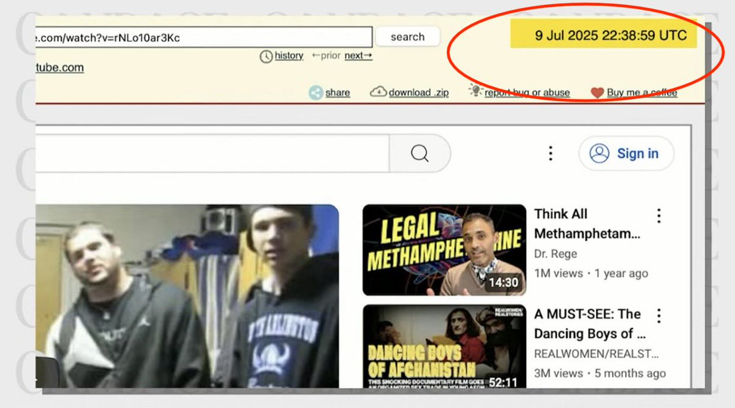Image resolution: width=735 pixels, height=408 pixels.
Task: Click Buy me a coffee link
Action: [642, 93]
